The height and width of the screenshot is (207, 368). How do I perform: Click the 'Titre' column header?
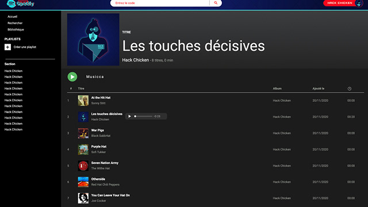81,89
